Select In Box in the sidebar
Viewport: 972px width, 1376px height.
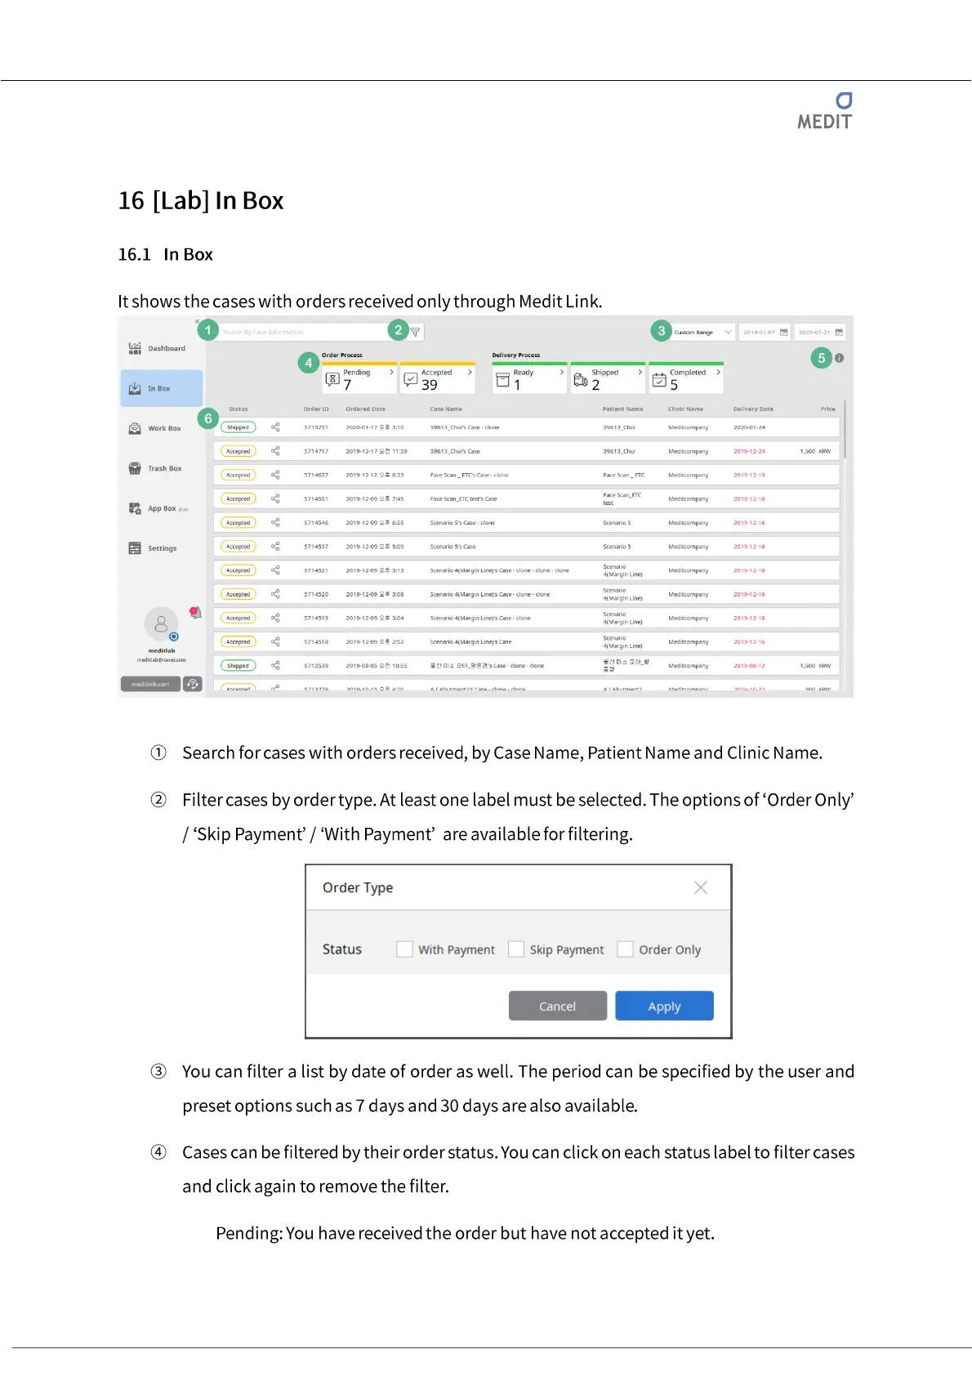[162, 388]
